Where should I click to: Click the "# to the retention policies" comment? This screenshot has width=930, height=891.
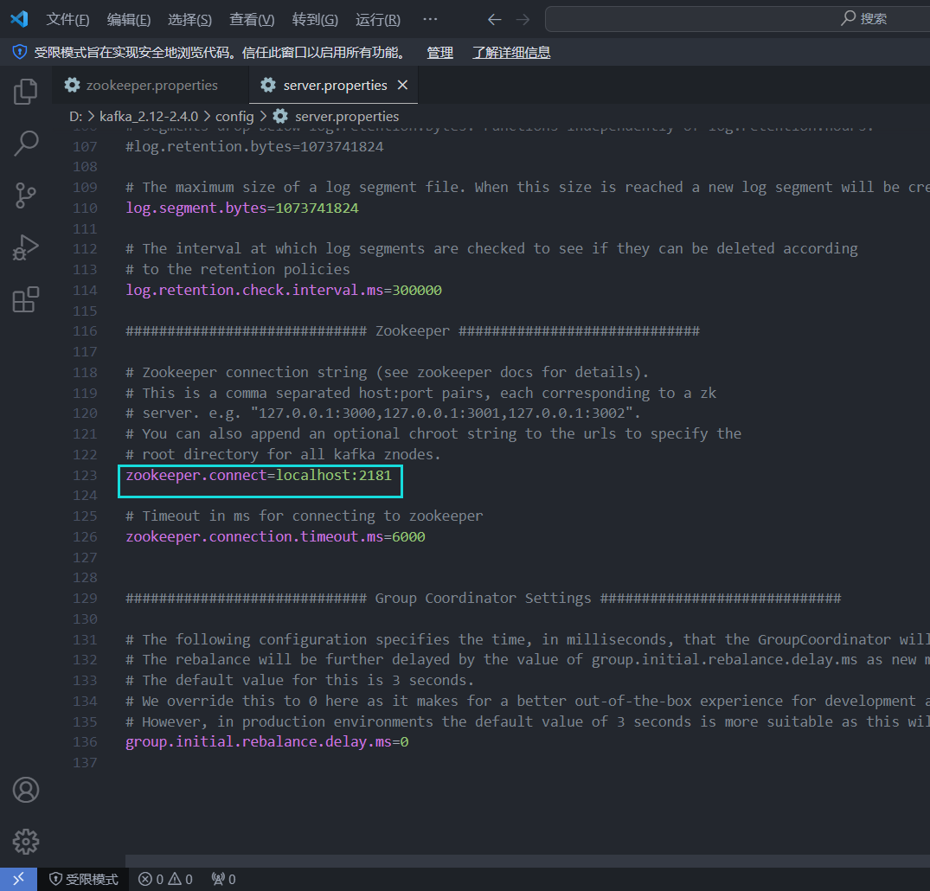pos(238,269)
